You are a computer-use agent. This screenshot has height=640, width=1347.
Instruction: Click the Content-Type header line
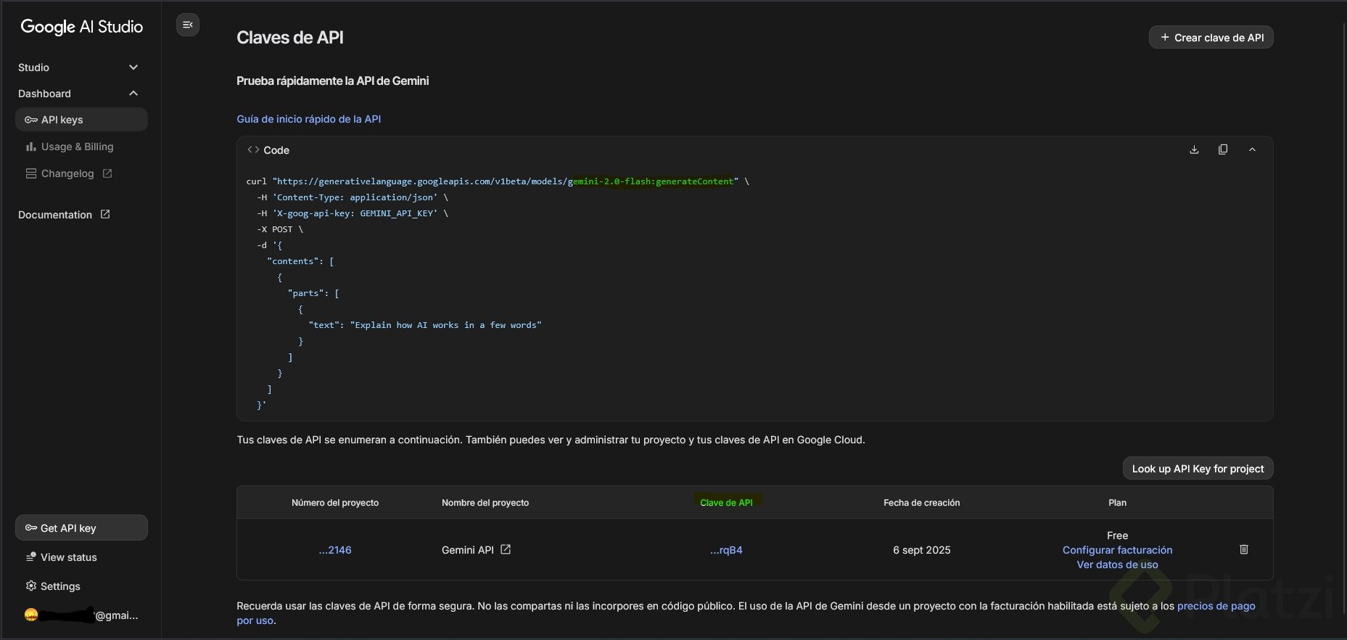click(x=353, y=197)
